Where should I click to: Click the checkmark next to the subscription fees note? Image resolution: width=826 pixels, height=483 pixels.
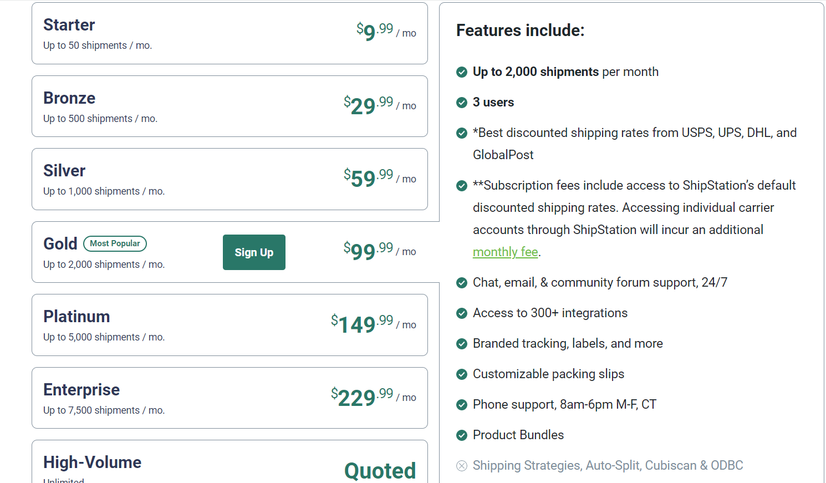tap(462, 186)
